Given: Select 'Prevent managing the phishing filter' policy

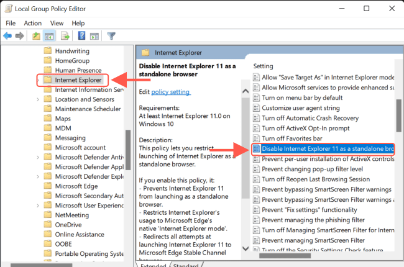Looking at the screenshot, I should point(314,219).
